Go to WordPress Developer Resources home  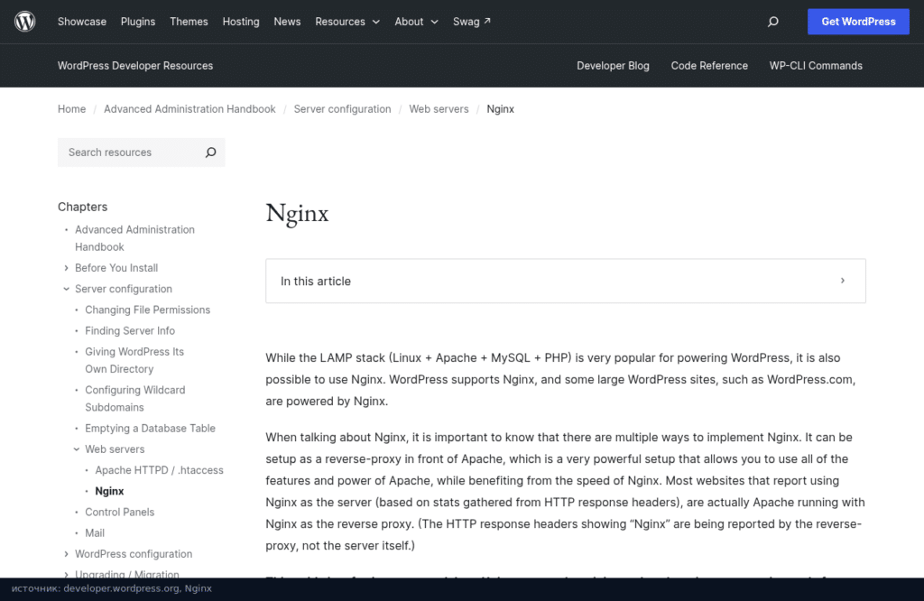[135, 66]
